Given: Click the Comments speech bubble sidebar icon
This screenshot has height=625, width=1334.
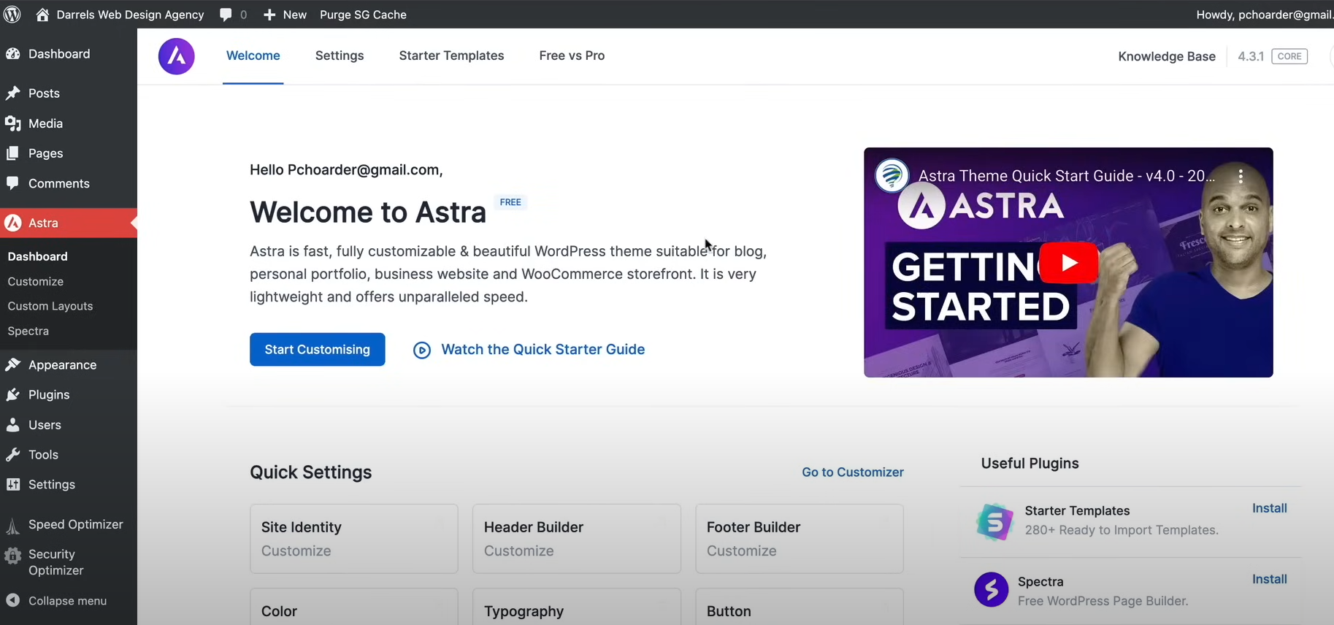Looking at the screenshot, I should tap(13, 183).
